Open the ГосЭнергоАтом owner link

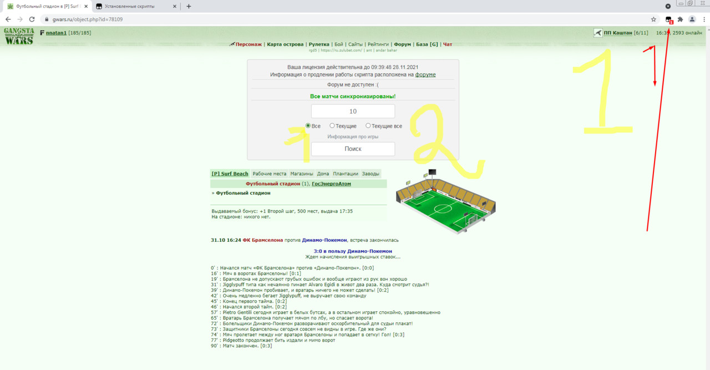point(331,184)
